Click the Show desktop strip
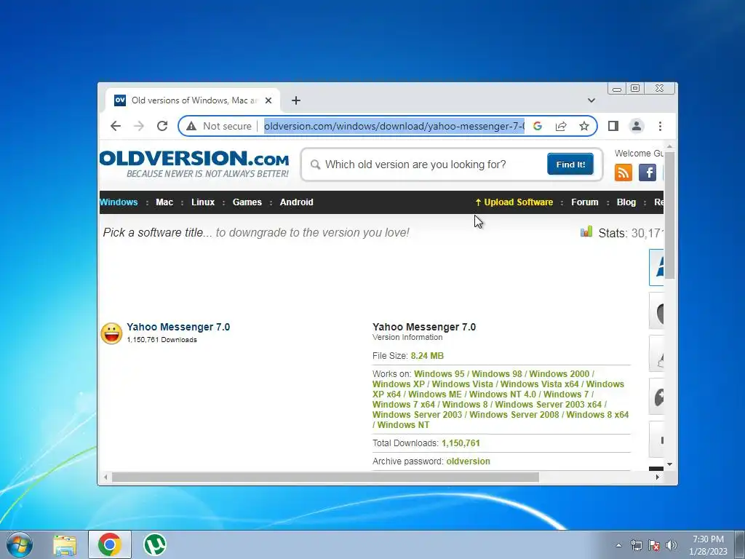Viewport: 745px width, 559px height. 740,544
